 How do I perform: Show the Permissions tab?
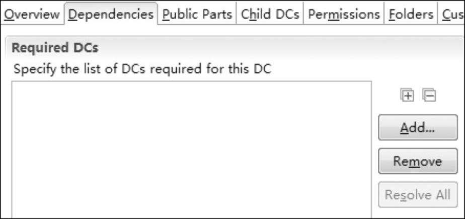click(x=344, y=14)
